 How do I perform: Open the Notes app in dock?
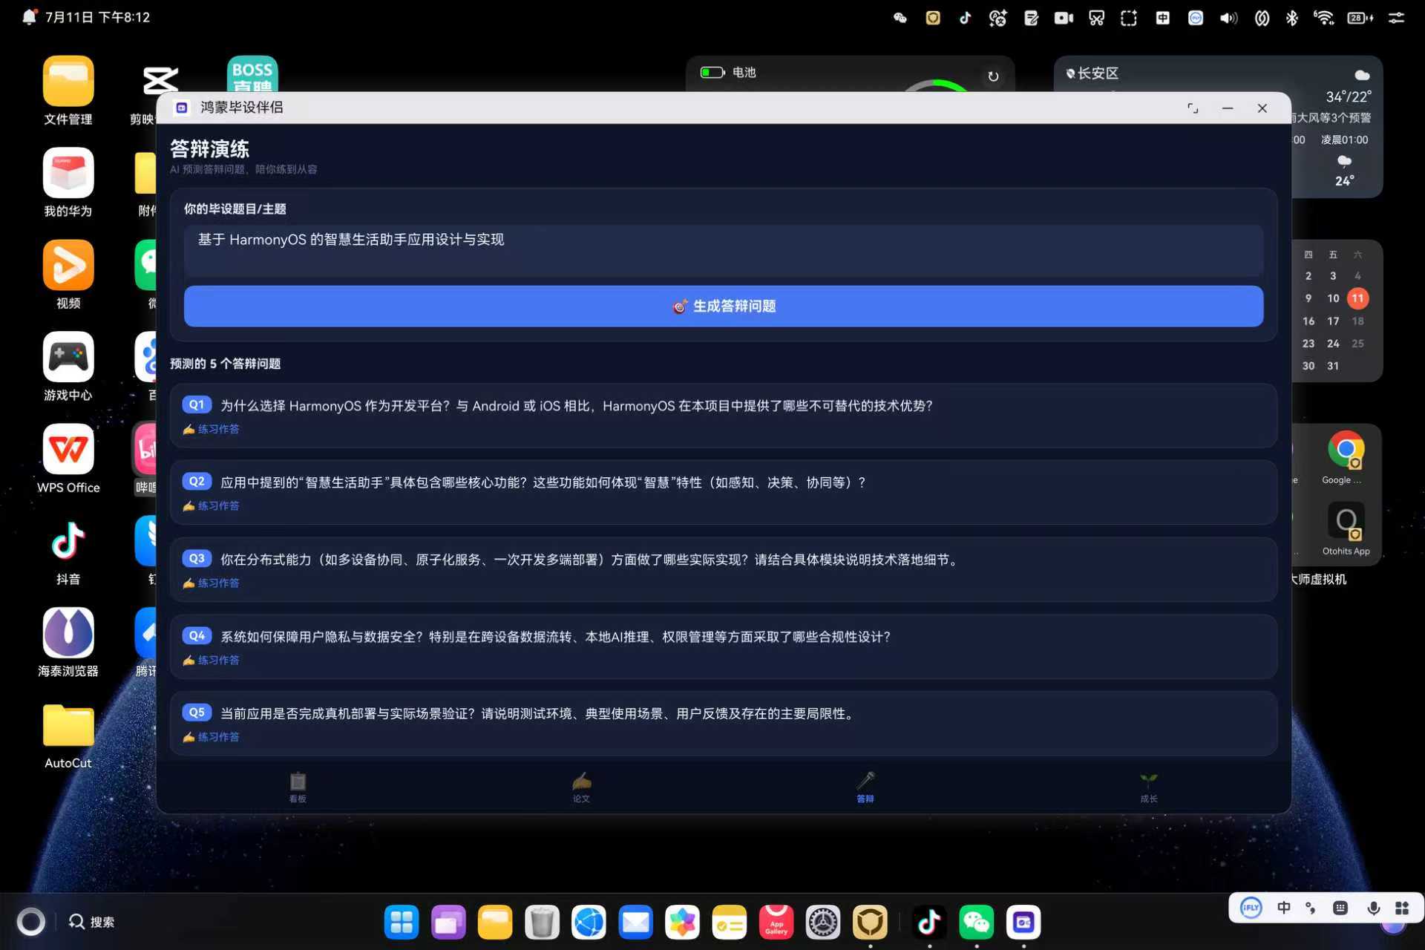point(729,923)
